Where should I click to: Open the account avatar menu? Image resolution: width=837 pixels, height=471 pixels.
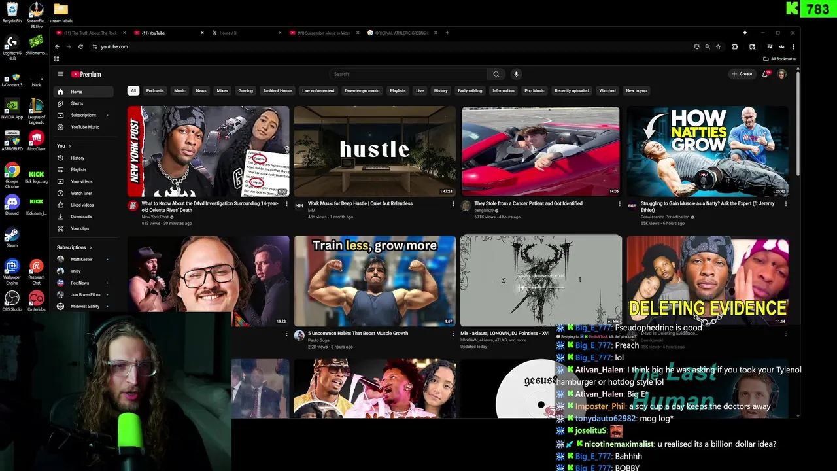781,74
